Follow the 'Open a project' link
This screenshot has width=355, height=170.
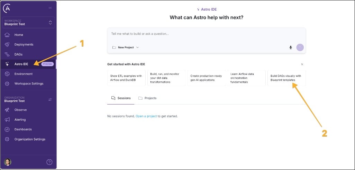146,116
